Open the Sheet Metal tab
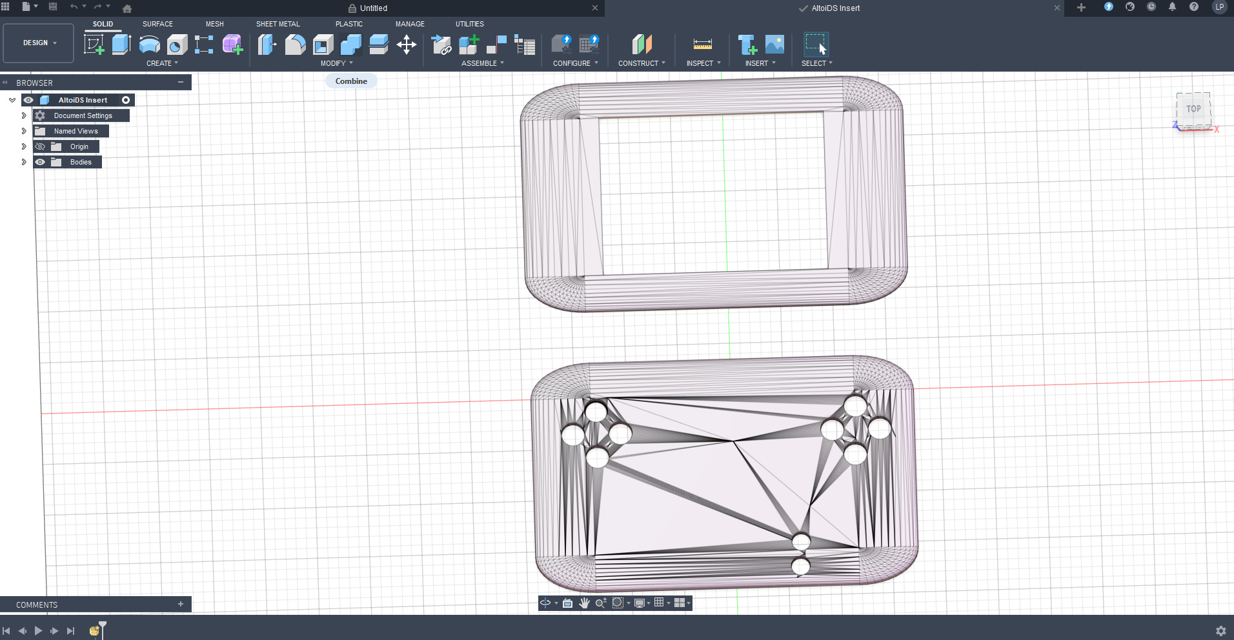1234x640 pixels. [x=278, y=24]
